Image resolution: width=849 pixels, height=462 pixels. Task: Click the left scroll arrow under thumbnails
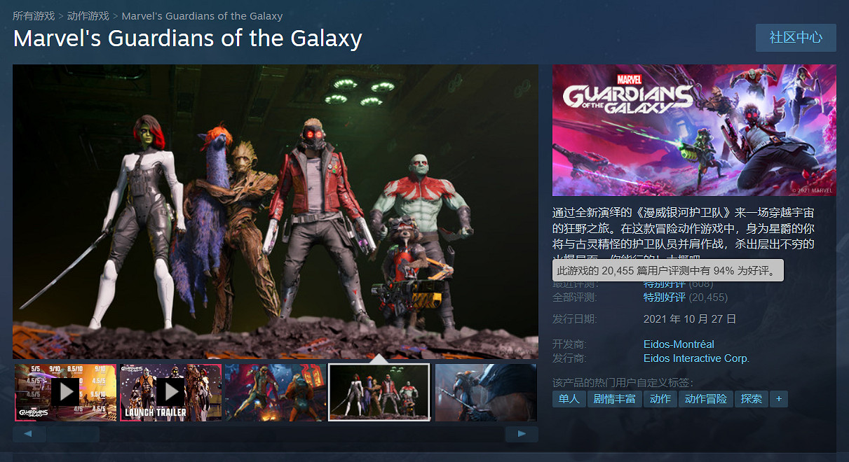coord(29,434)
